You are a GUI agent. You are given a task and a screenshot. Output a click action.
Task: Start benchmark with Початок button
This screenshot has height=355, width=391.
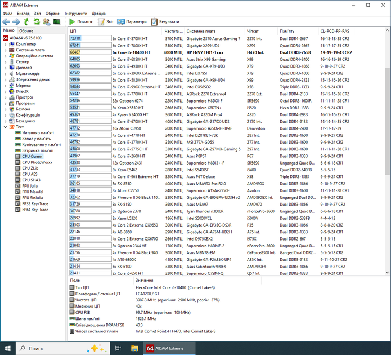[x=81, y=22]
